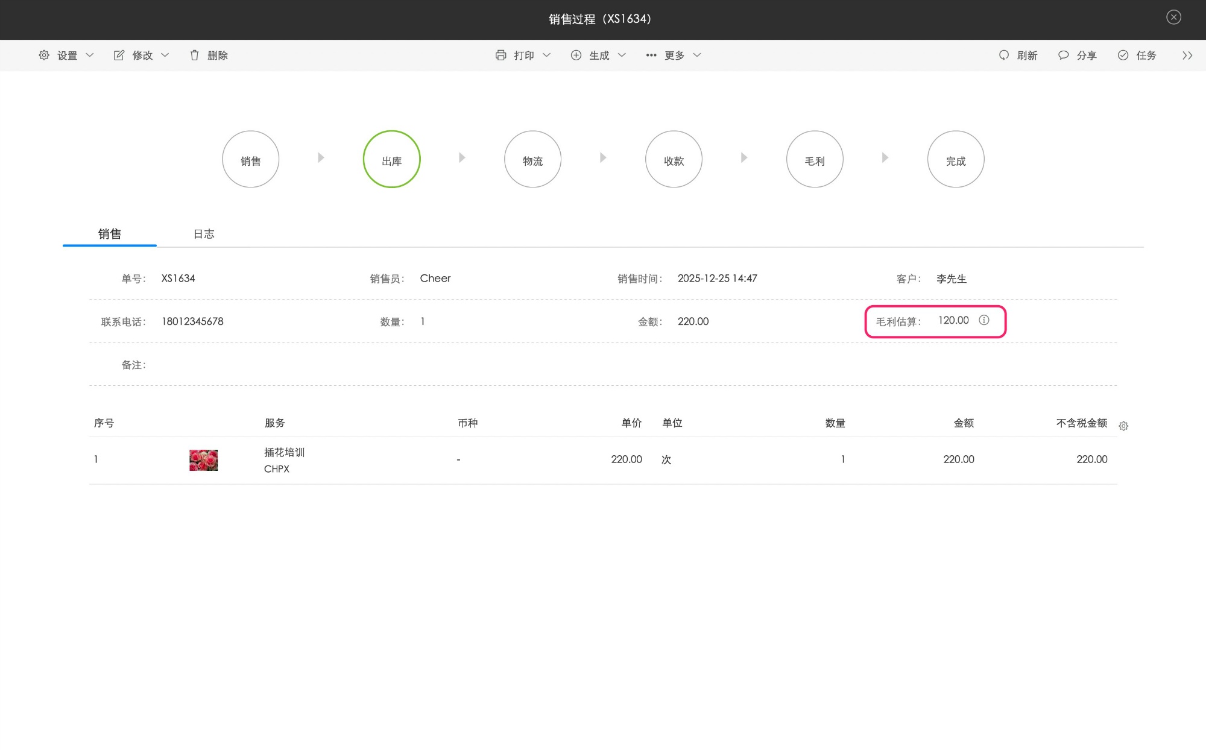The image size is (1206, 750).
Task: Open the 修改 dropdown arrow
Action: 165,55
